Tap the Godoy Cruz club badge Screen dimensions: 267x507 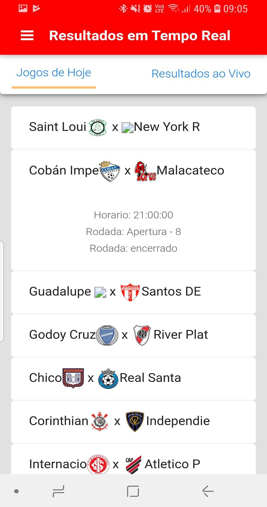(107, 335)
